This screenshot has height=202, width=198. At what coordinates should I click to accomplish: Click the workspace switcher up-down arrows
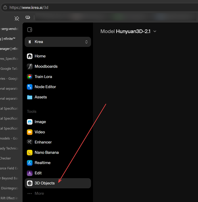pyautogui.click(x=86, y=42)
